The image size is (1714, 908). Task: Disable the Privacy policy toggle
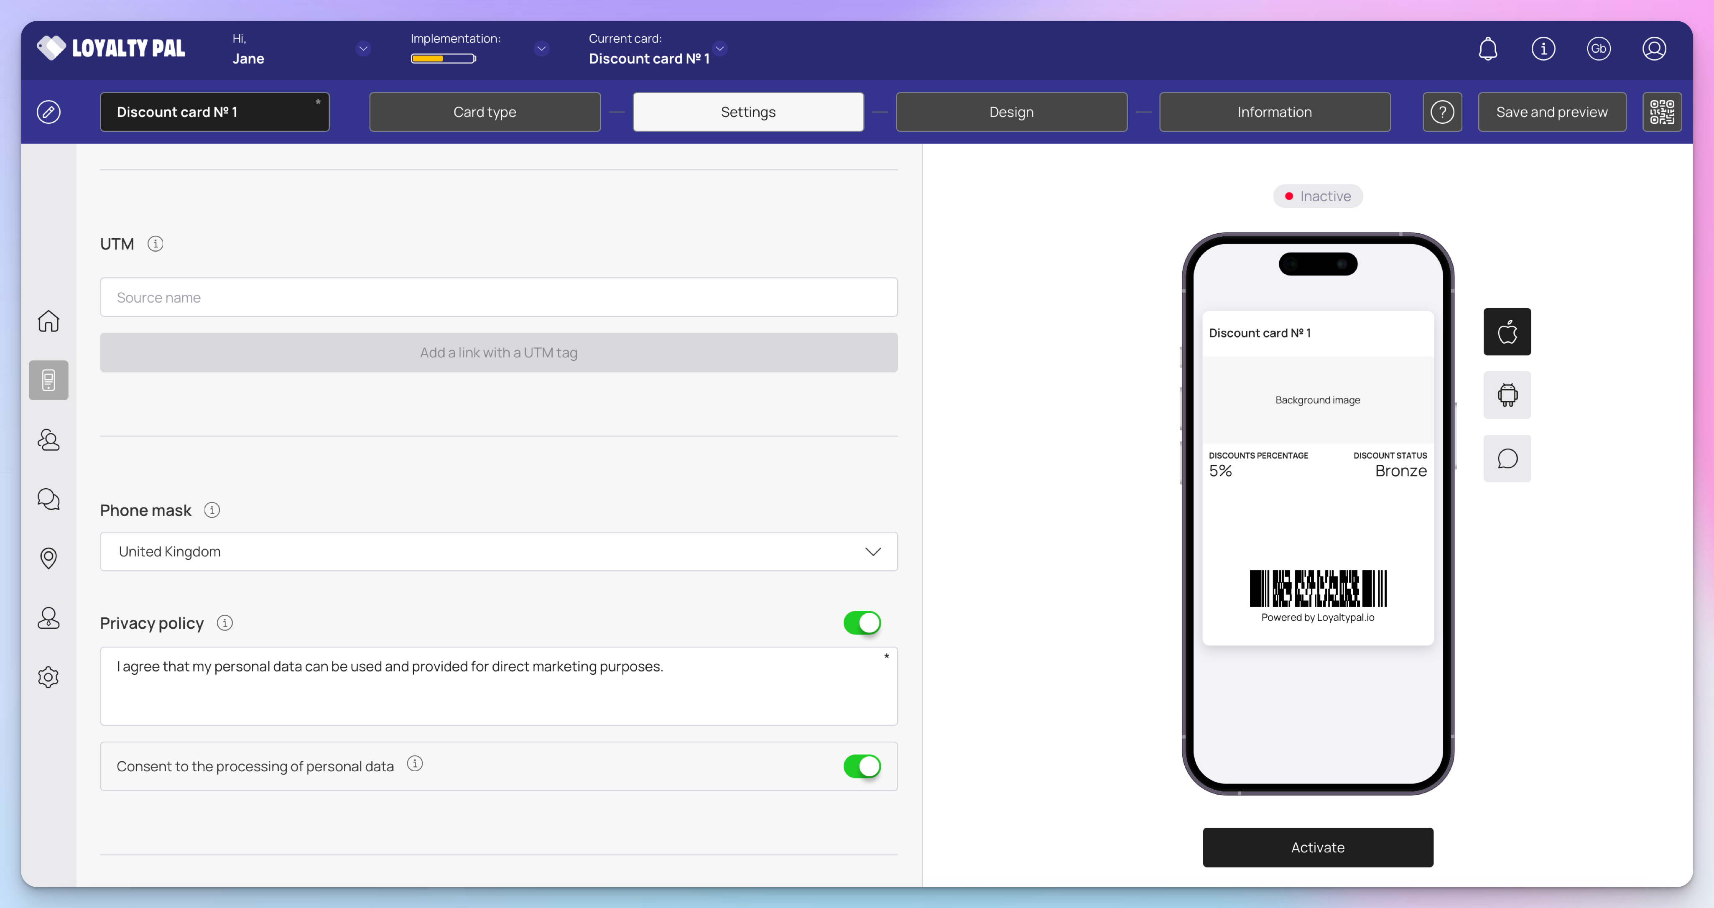click(862, 622)
